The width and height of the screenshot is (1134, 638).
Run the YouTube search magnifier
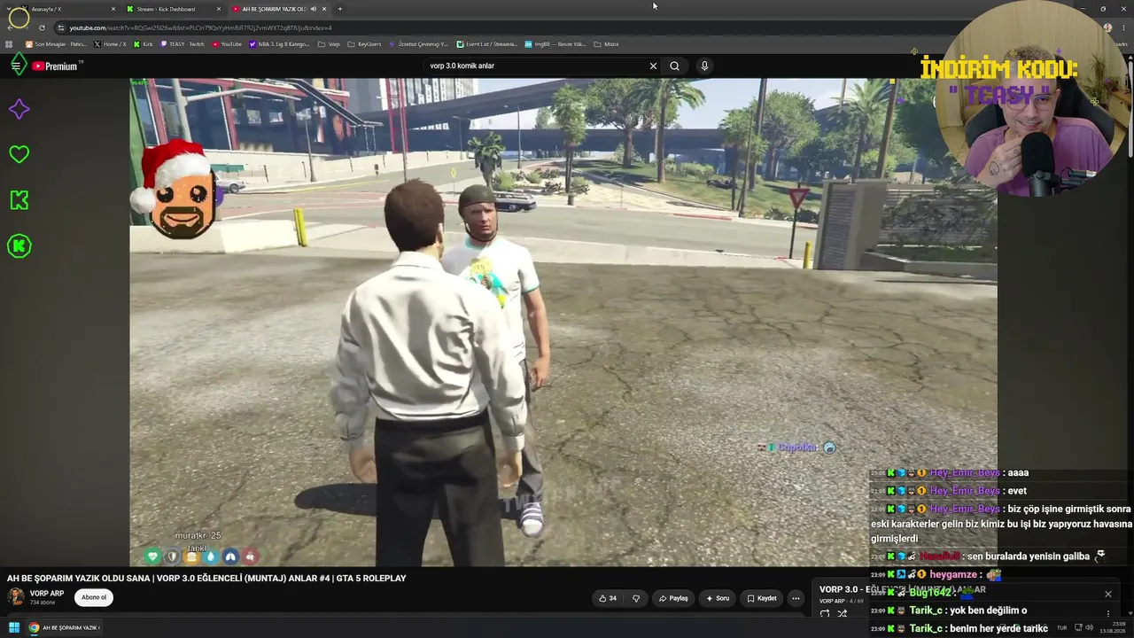(674, 66)
